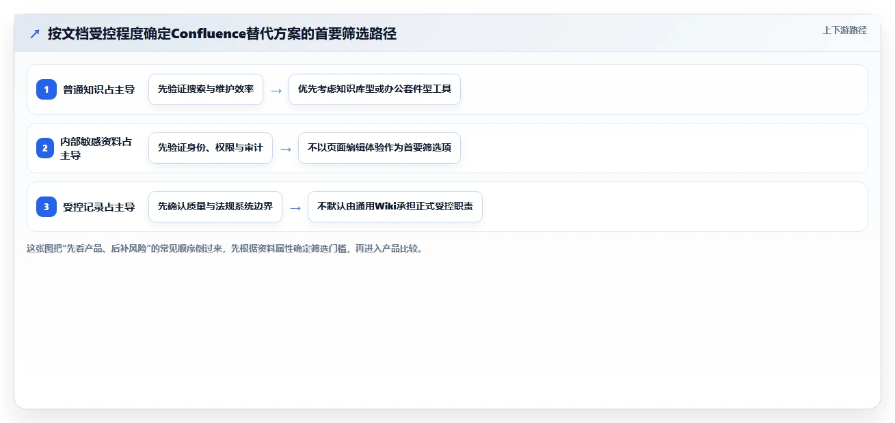
Task: Click the '先验证身份、权限与审计' box
Action: (x=211, y=148)
